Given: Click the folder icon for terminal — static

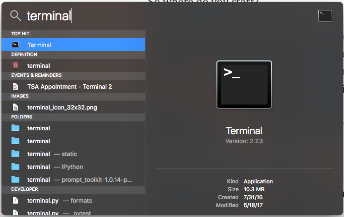Looking at the screenshot, I should (15, 154).
